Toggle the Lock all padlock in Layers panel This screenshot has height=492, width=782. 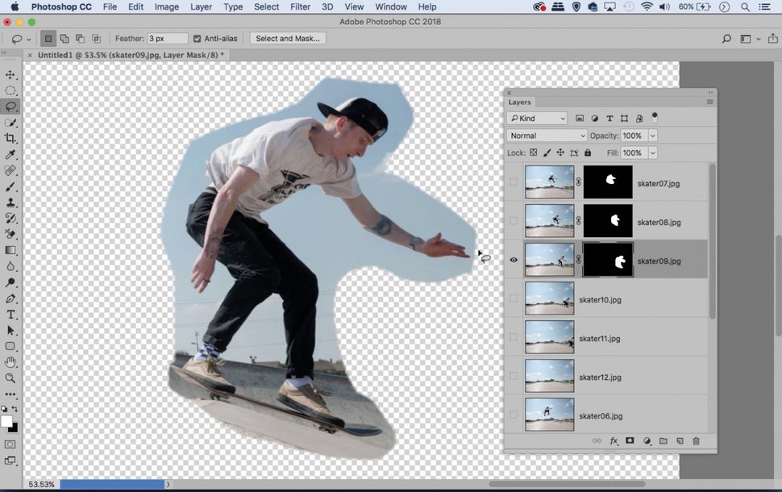tap(586, 152)
